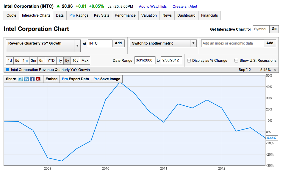Click the blue series color square
283x177 pixels.
[7, 70]
